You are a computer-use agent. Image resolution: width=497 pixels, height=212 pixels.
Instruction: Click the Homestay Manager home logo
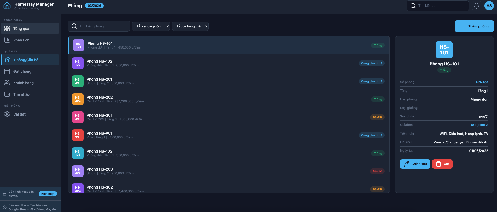[7, 6]
